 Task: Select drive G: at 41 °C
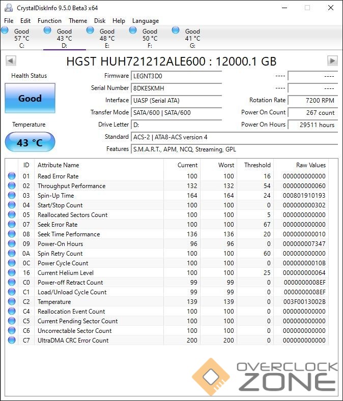(x=193, y=38)
